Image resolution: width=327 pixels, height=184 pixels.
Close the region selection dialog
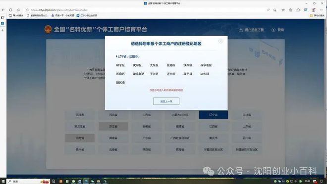220,41
